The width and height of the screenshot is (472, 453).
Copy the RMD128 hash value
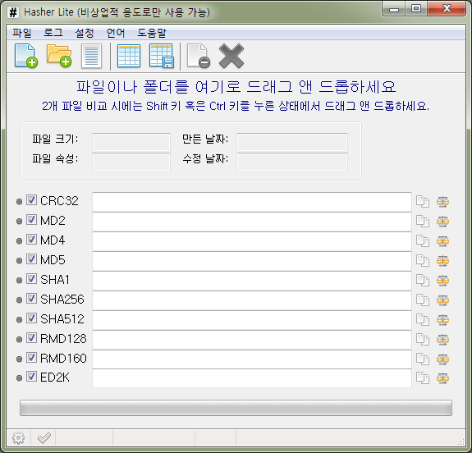(423, 339)
